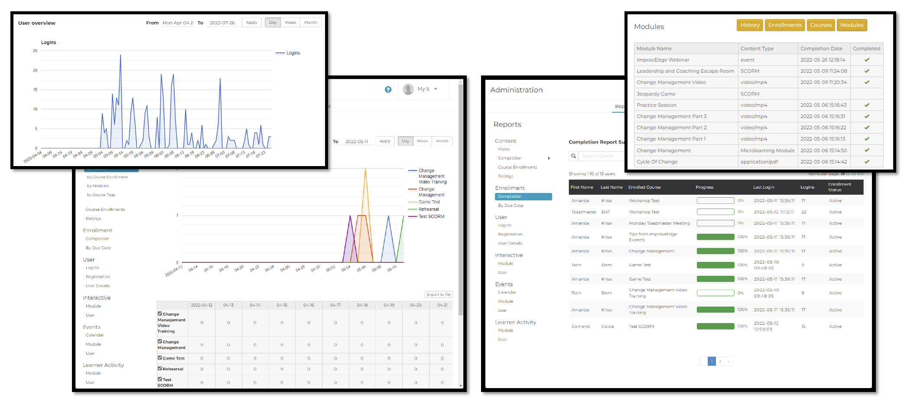Screen dimensions: 904x405
Task: Click the search magnifier in Completion Report
Action: pos(574,156)
